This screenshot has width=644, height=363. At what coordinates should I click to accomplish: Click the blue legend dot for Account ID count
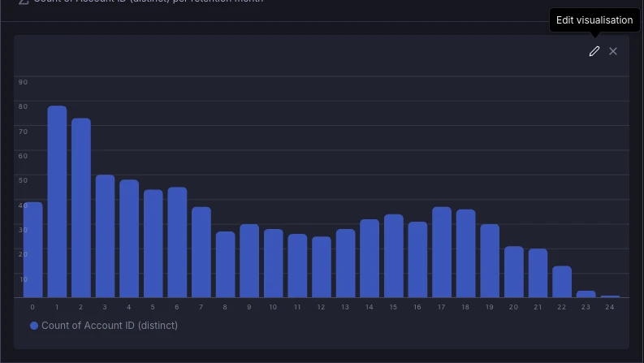click(34, 326)
